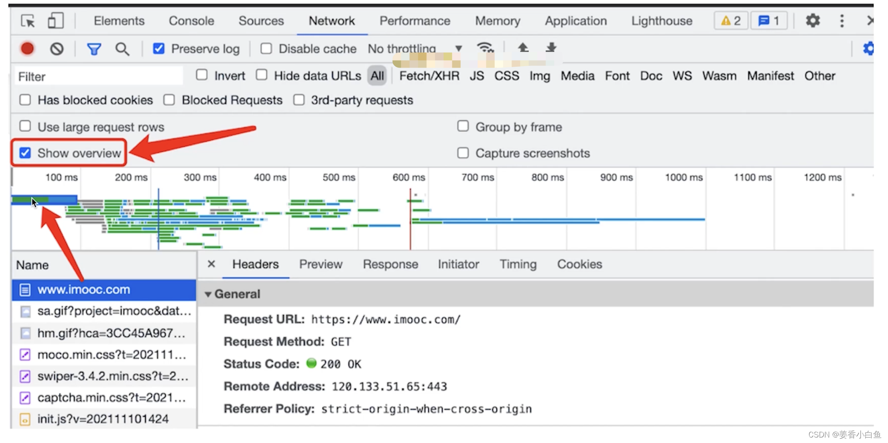Click green status indicator next to 200 OK
This screenshot has height=443, width=888.
312,363
